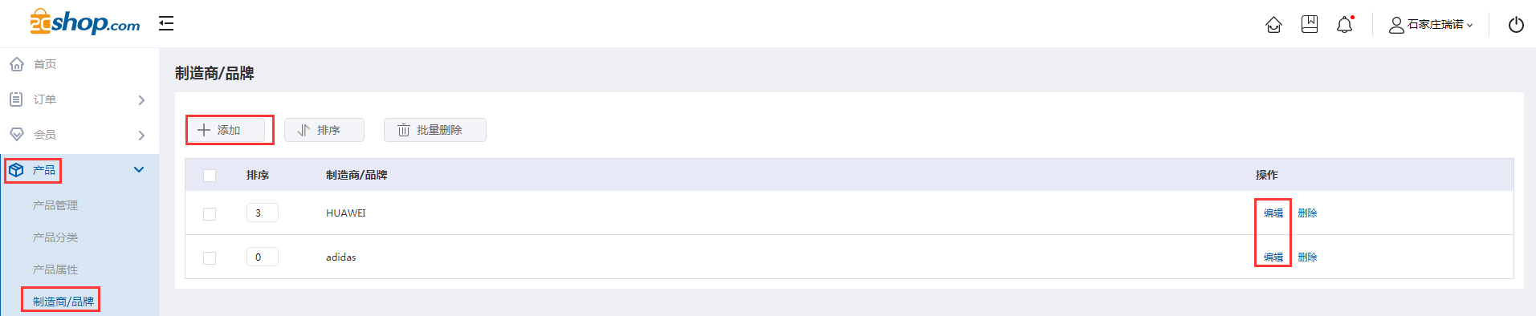The width and height of the screenshot is (1536, 316).
Task: Tick the select-all checkbox in table header
Action: point(210,176)
